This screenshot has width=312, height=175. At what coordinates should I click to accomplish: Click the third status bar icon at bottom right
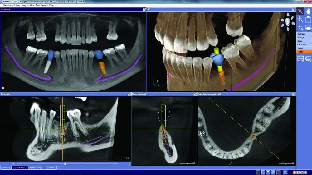(x=268, y=173)
